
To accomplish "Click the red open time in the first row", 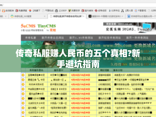I will (x=81, y=75).
